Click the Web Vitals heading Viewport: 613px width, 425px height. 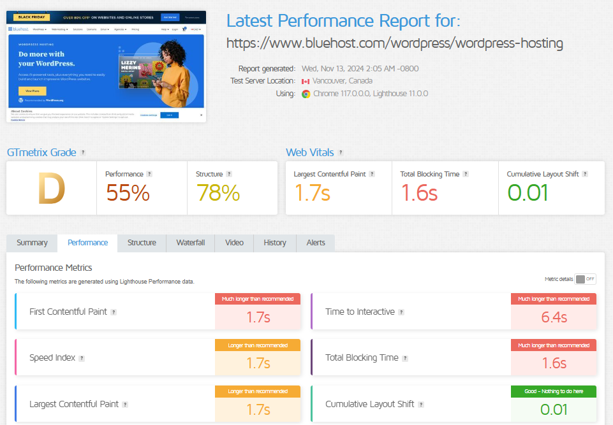[x=309, y=152]
